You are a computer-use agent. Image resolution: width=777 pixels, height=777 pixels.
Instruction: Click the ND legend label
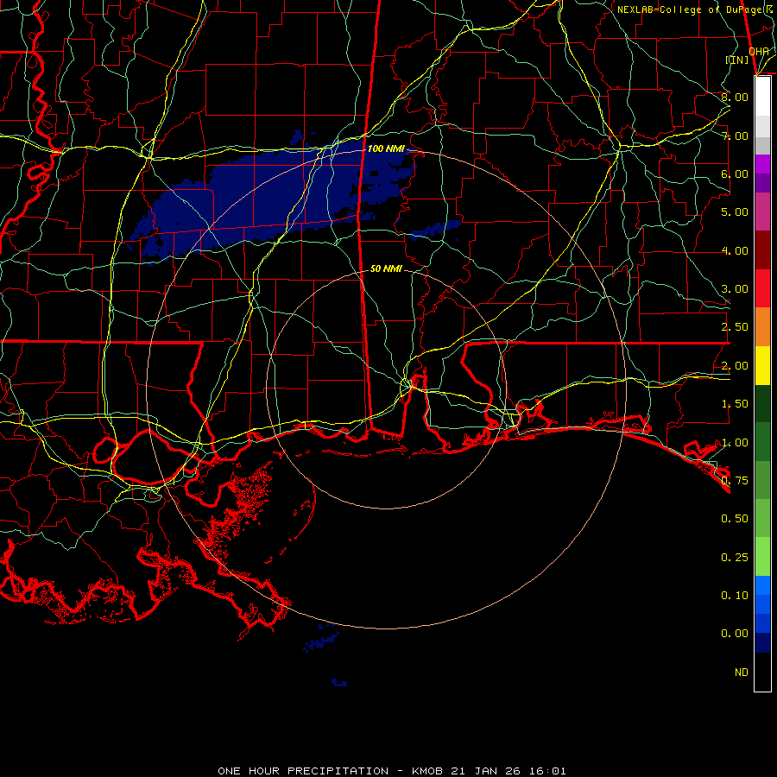742,673
